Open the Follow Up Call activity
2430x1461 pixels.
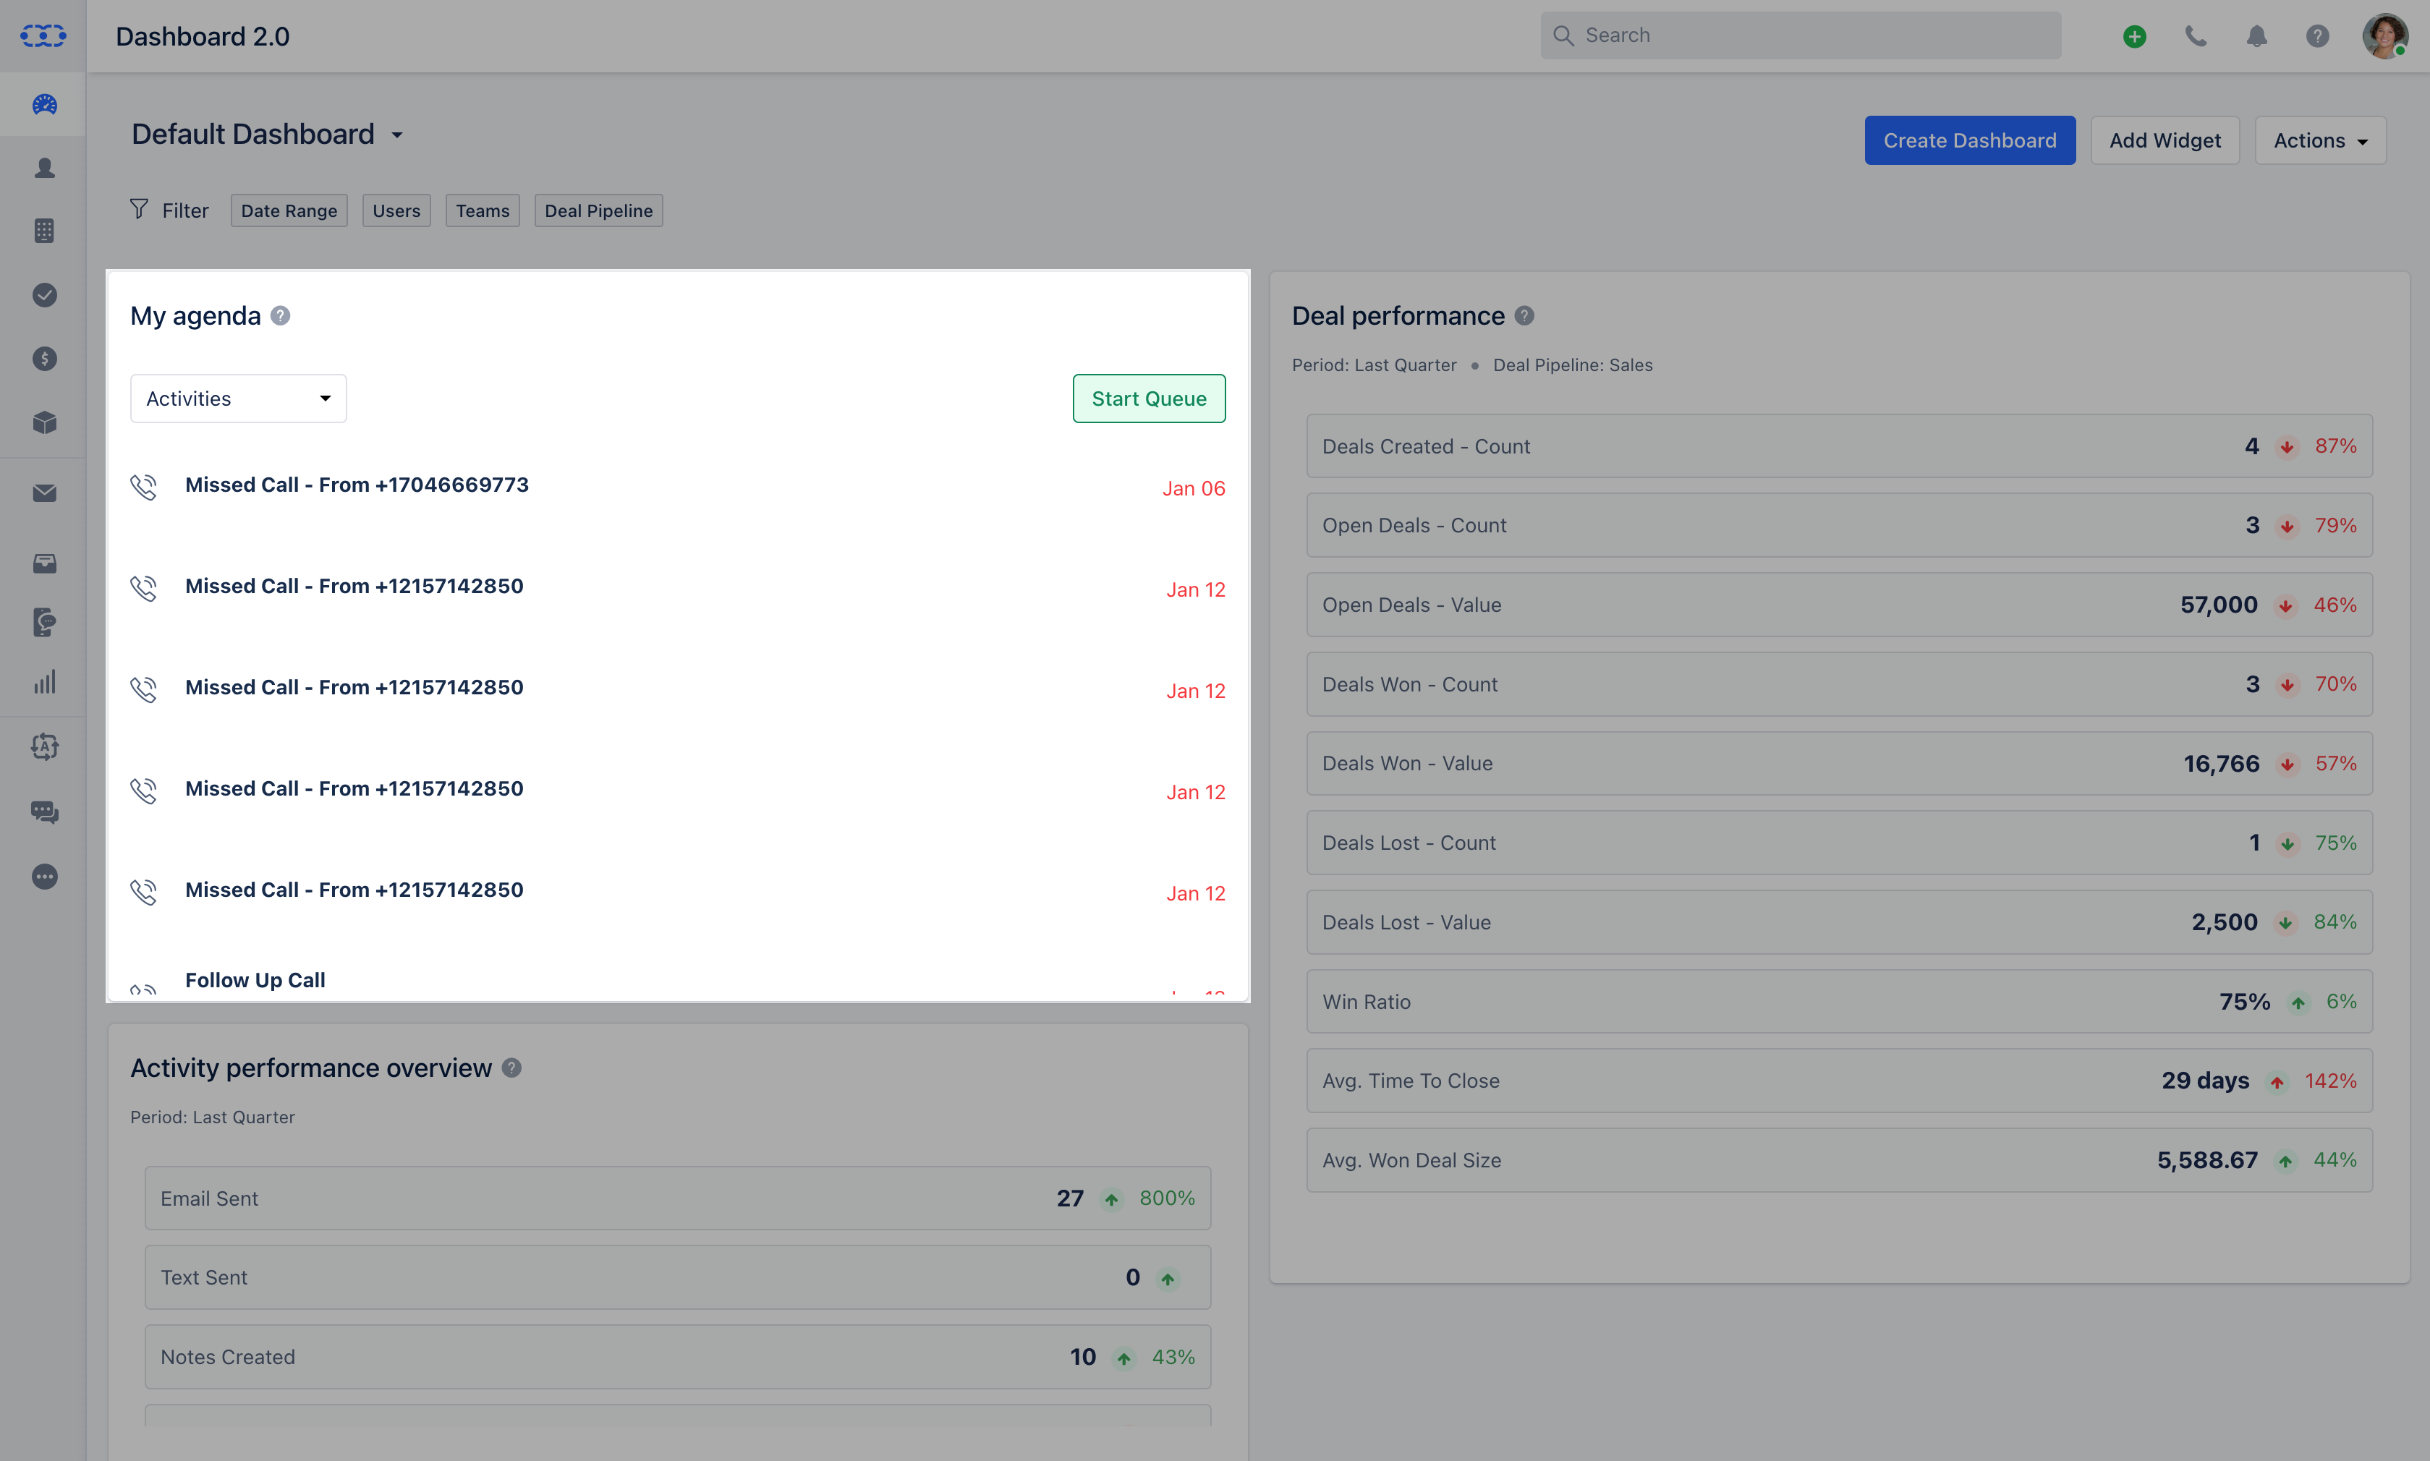255,981
